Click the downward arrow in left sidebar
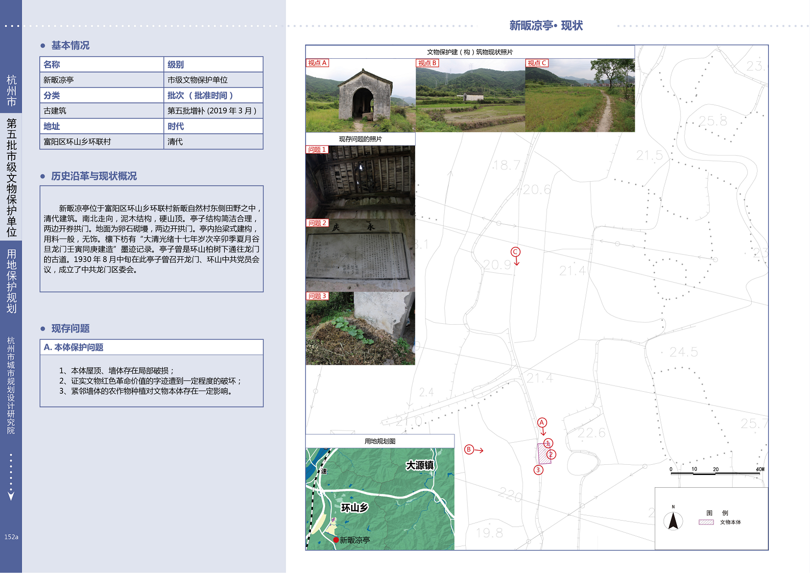 pos(11,496)
